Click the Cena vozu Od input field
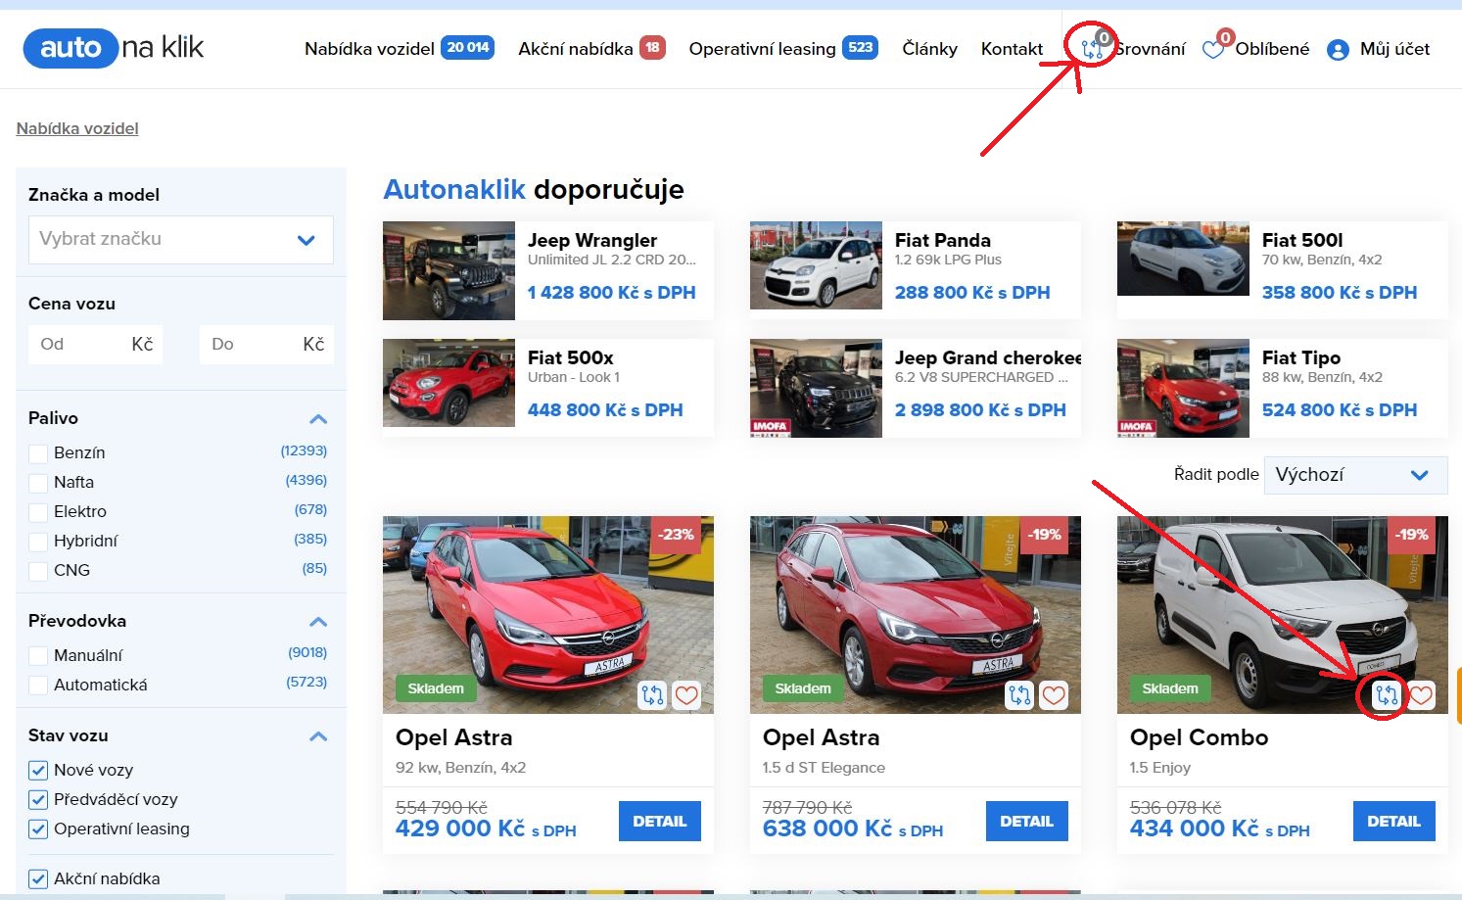1462x900 pixels. pos(96,345)
